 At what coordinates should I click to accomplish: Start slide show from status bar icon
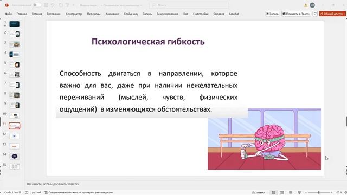(299, 193)
